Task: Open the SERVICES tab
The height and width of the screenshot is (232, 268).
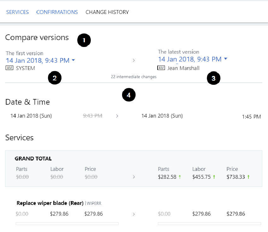Action: point(17,12)
